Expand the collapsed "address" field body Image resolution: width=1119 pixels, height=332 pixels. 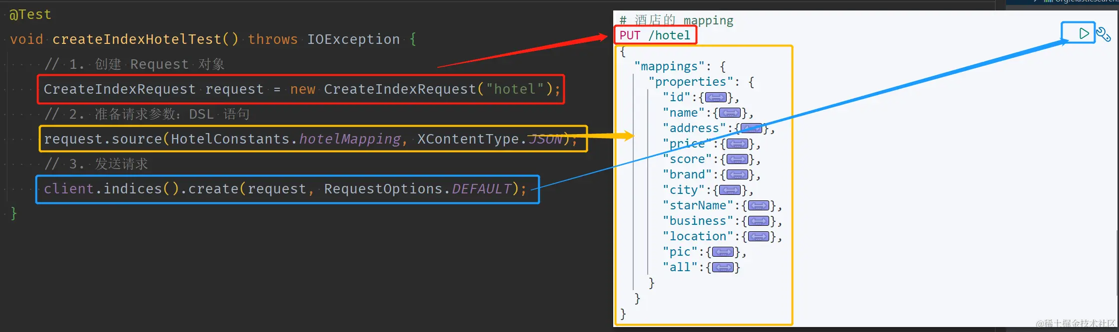[x=751, y=128]
